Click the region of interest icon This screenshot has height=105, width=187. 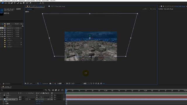67,83
